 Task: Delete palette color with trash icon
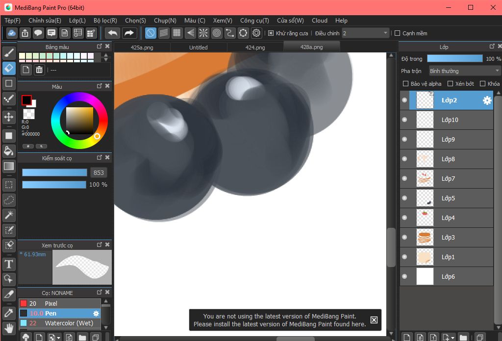point(39,70)
